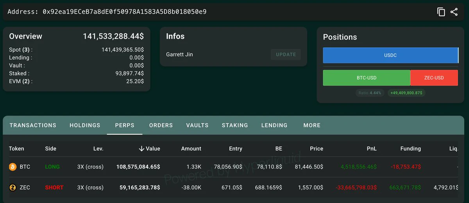Click the ZEC PnL -33,665,798.03$
Image resolution: width=469 pixels, height=203 pixels.
(356, 188)
